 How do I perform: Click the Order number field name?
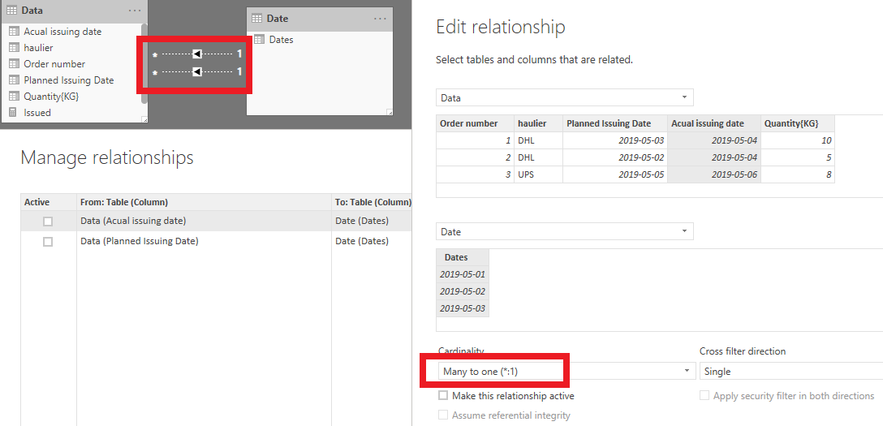54,64
